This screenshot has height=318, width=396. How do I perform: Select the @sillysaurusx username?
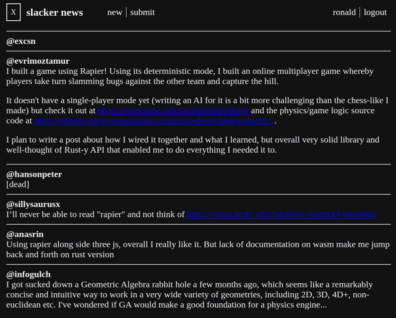click(x=33, y=204)
